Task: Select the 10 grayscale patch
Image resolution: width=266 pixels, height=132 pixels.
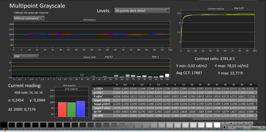Action: coord(75,126)
